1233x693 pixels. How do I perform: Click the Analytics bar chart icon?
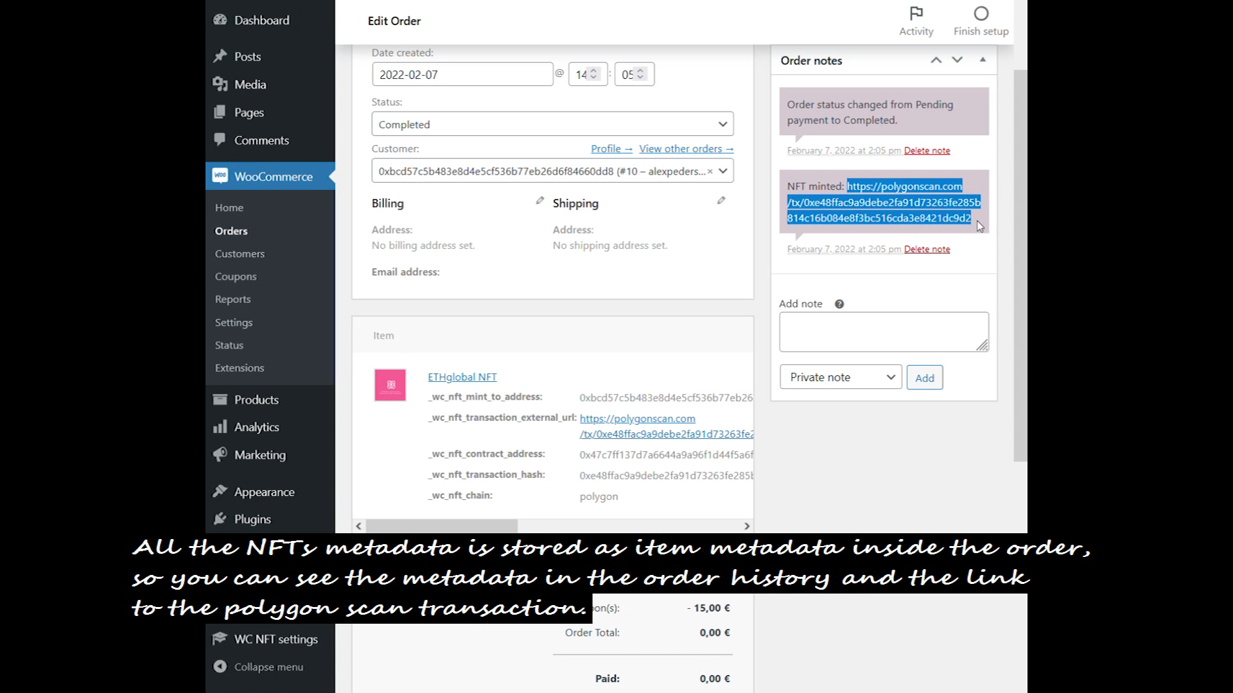click(x=220, y=427)
